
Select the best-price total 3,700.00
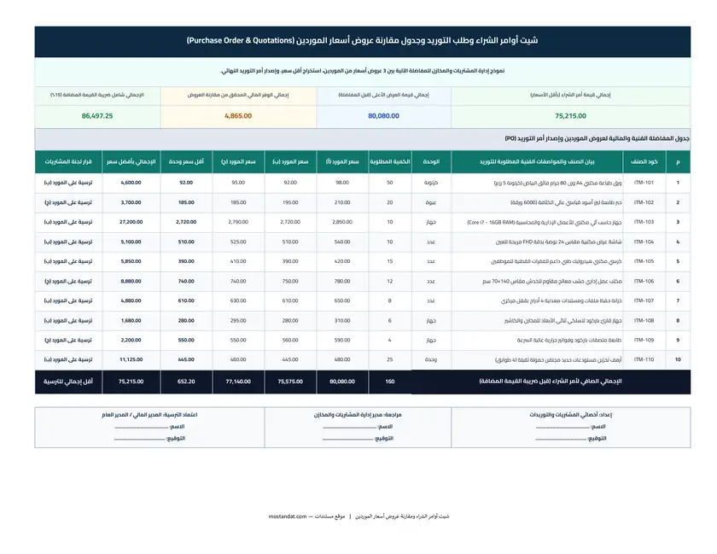[x=131, y=202]
